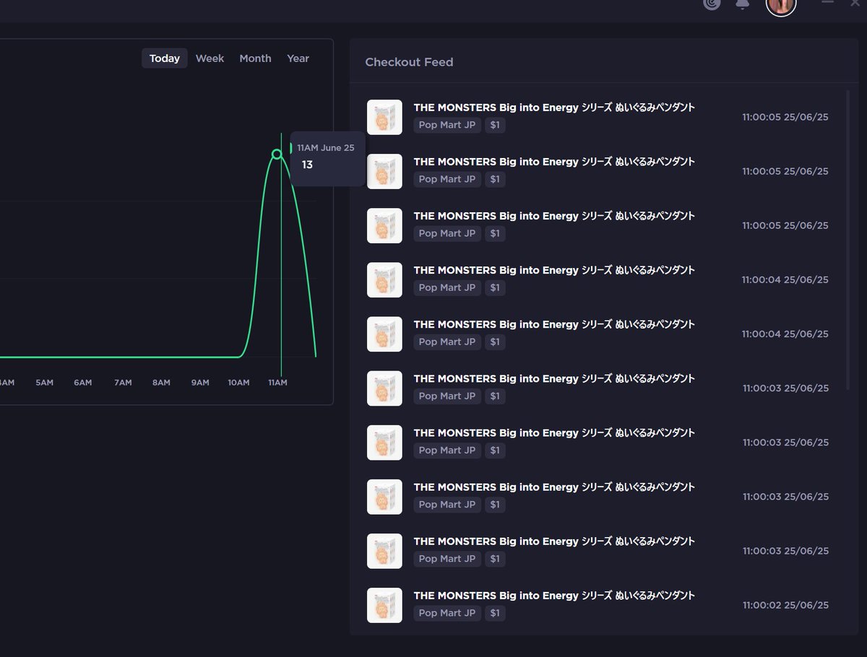The width and height of the screenshot is (867, 657).
Task: Open product thumbnail of the 11:00:02 checkout
Action: 384,605
